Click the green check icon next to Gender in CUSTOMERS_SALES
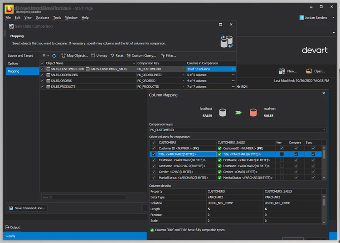 (220, 172)
